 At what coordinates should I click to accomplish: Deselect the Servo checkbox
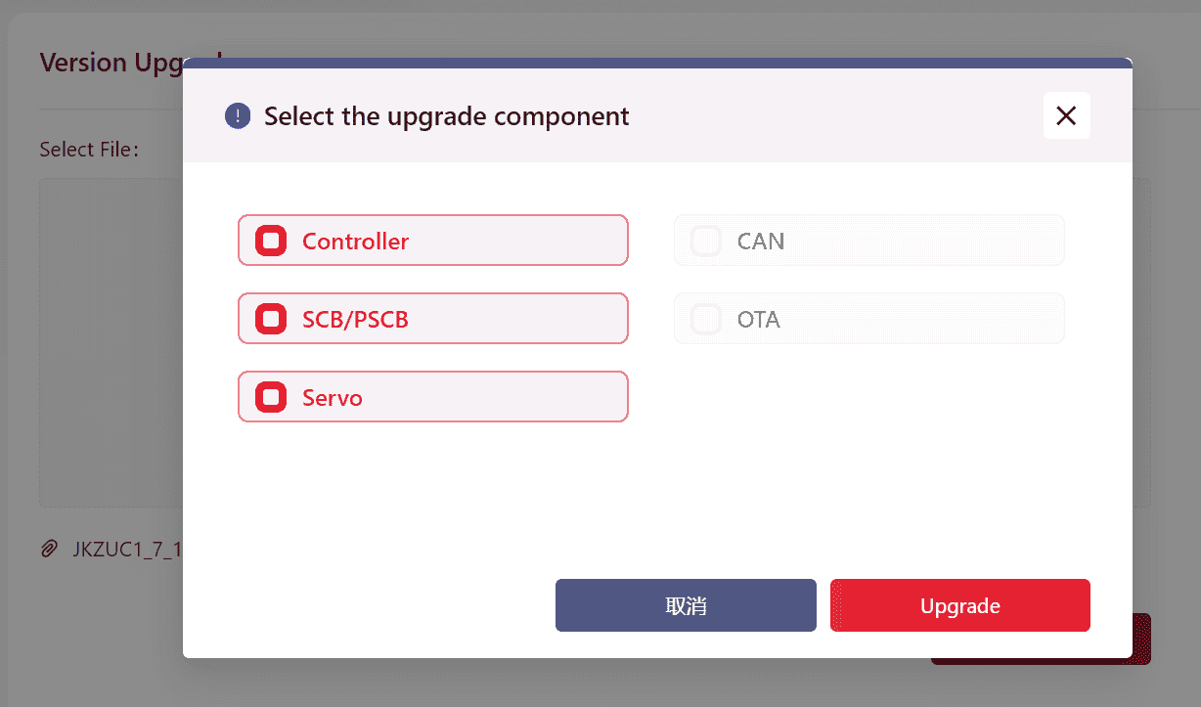271,397
